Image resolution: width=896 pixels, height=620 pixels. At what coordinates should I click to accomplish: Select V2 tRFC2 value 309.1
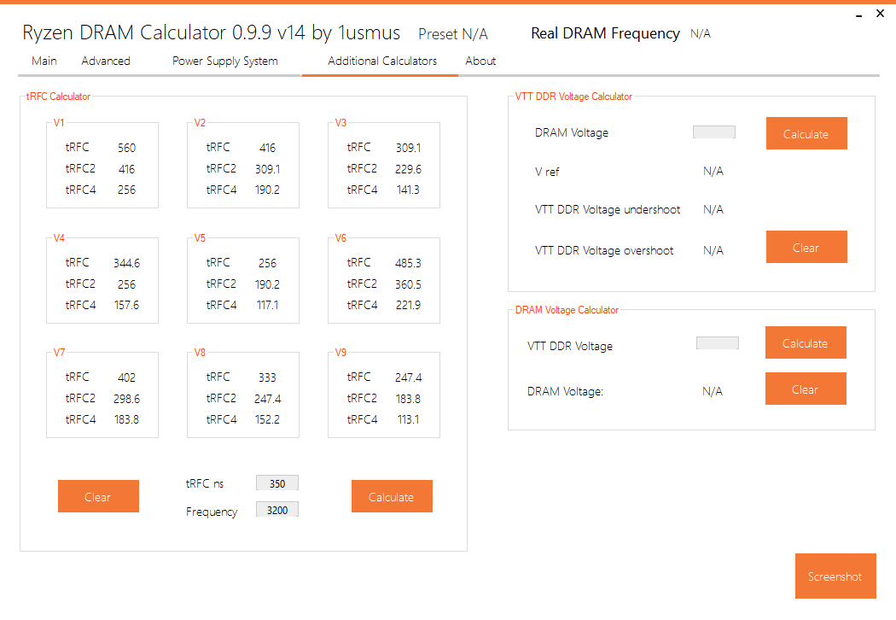point(267,169)
